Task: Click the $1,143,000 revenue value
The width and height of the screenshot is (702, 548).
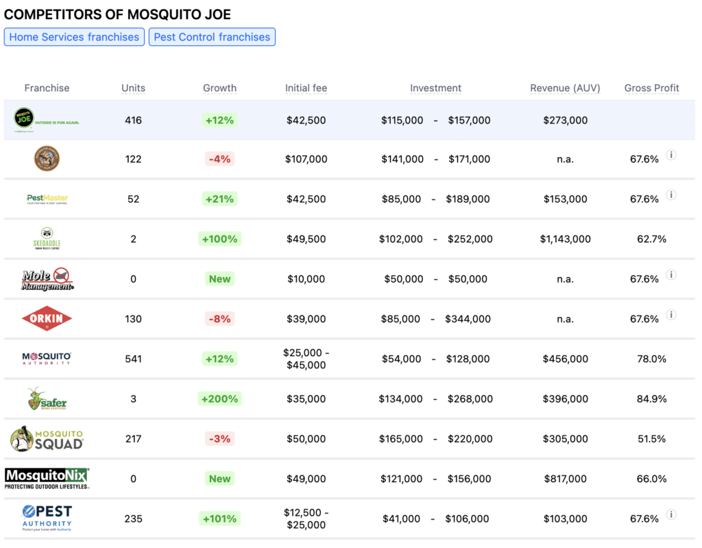Action: (x=565, y=239)
